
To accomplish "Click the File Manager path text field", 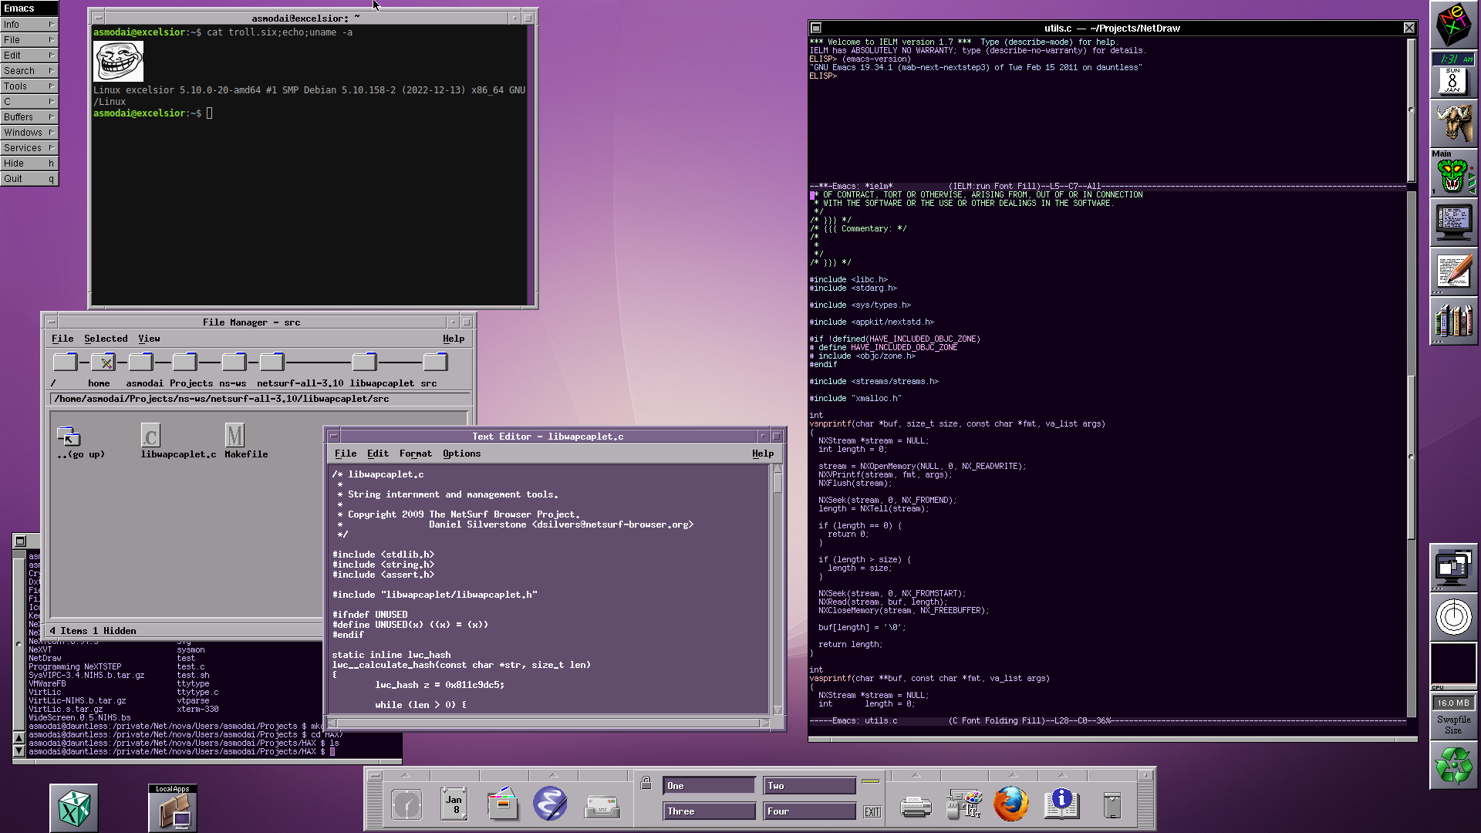I will (261, 399).
